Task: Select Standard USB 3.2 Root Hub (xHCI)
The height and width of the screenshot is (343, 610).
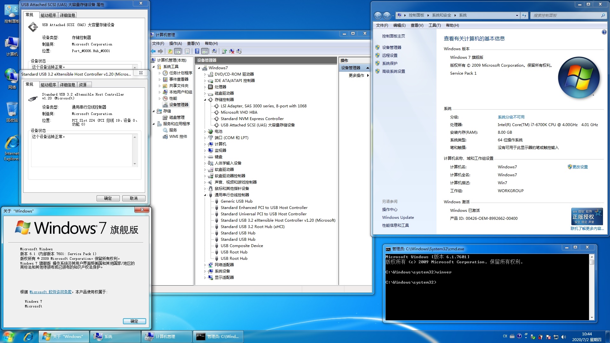Action: (253, 227)
